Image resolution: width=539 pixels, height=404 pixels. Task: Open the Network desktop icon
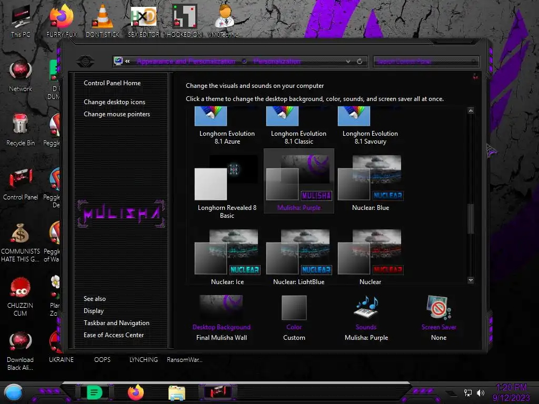pyautogui.click(x=21, y=75)
